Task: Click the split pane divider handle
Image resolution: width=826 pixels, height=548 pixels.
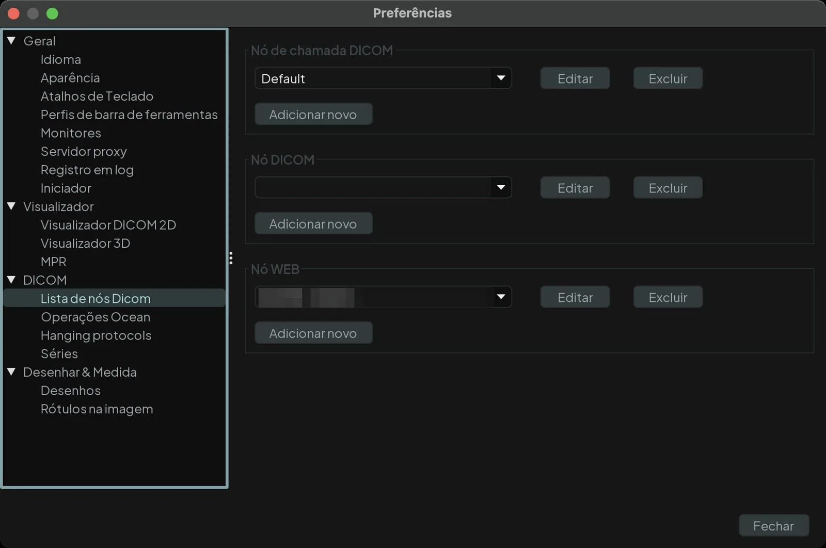Action: point(231,258)
